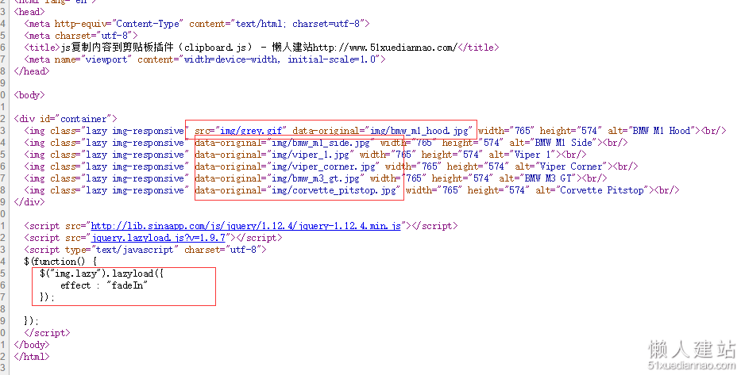Click the div id="container" line
The height and width of the screenshot is (375, 741).
65,119
